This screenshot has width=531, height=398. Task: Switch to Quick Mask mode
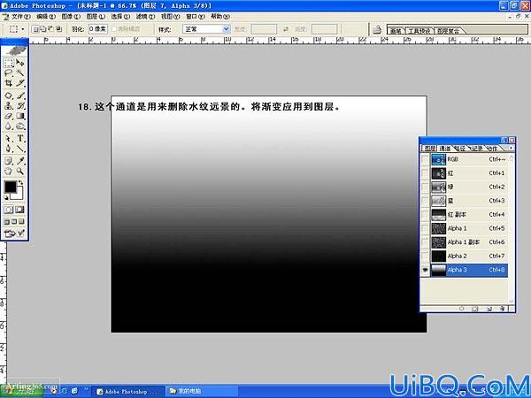tap(20, 210)
